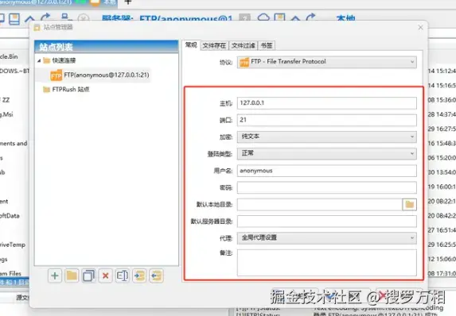This screenshot has width=456, height=316.
Task: Click the 主机 host field with 127.0.0.1
Action: click(x=326, y=103)
